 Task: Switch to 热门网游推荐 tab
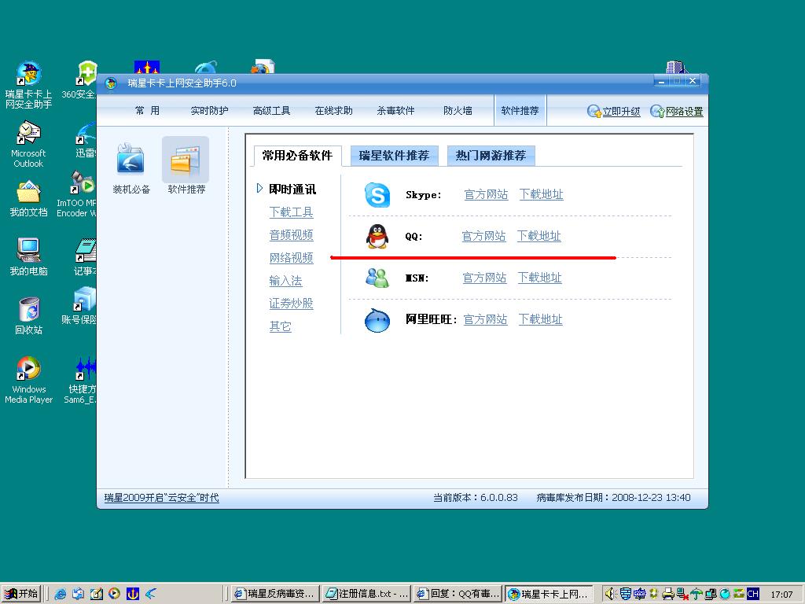(491, 156)
